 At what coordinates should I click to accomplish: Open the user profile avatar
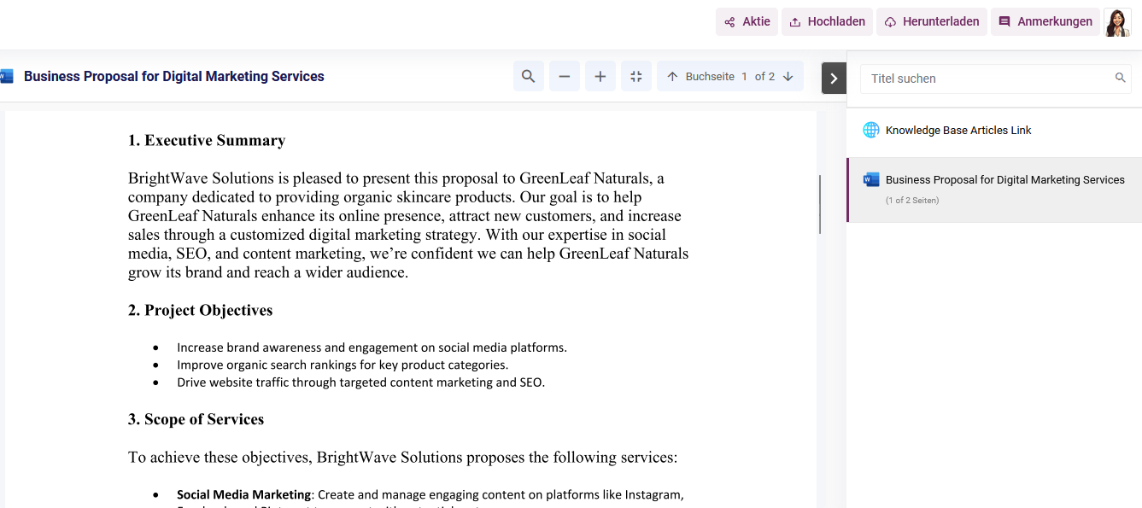tap(1117, 22)
